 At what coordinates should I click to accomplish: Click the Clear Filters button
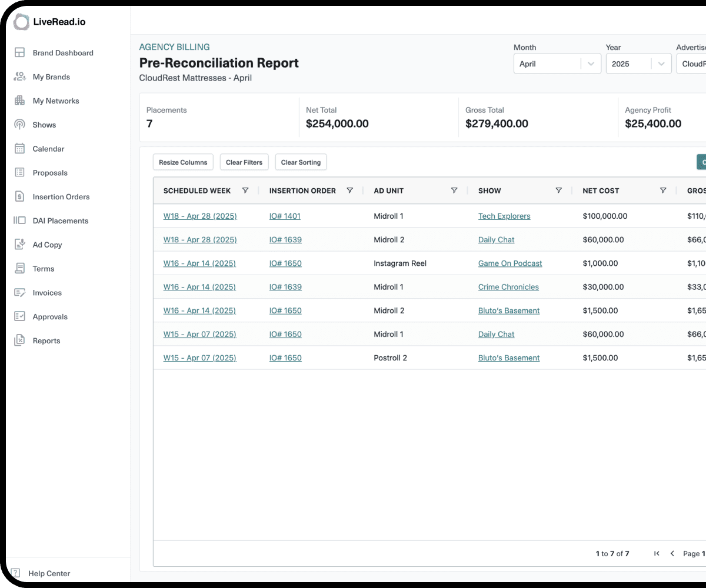(244, 162)
